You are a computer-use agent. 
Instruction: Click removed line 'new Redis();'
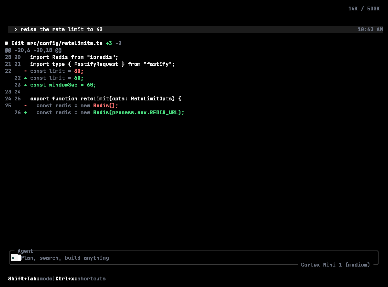pos(77,105)
